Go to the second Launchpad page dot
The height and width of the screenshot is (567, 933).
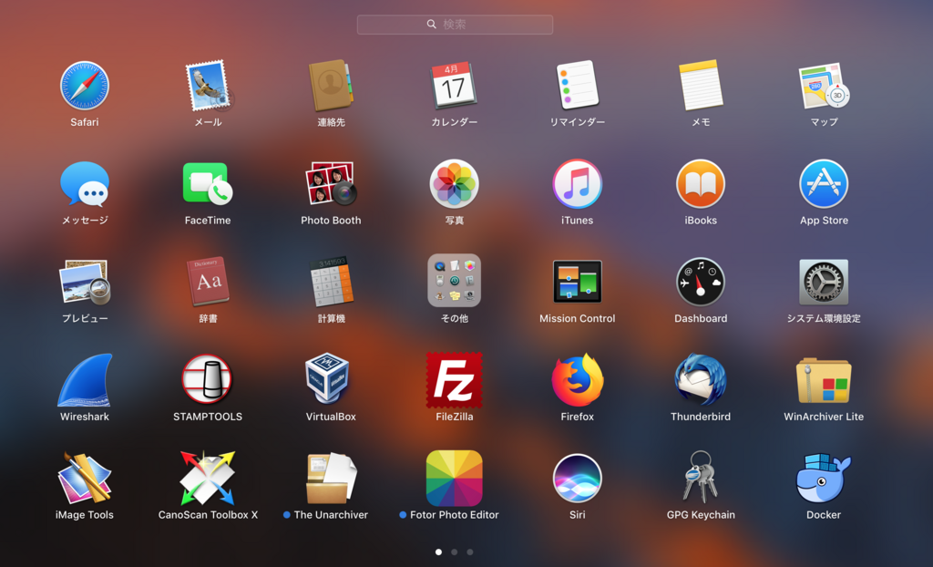[x=454, y=552]
